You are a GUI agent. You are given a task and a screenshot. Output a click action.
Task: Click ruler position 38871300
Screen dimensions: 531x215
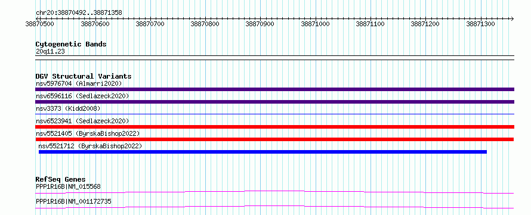(480, 24)
